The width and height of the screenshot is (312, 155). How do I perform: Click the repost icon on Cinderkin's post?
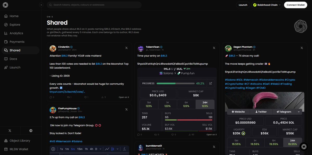(x=68, y=97)
